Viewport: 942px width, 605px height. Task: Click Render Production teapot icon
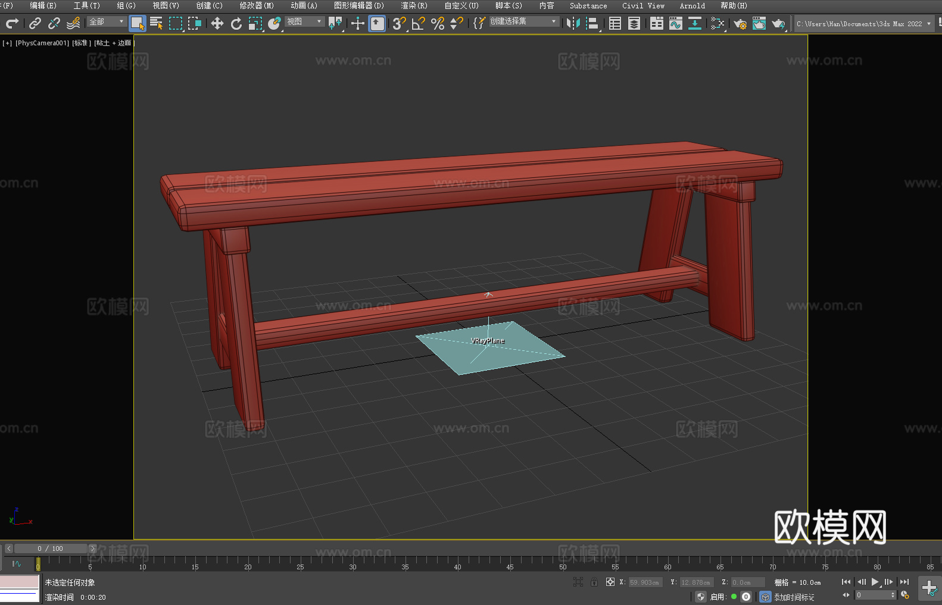(778, 23)
